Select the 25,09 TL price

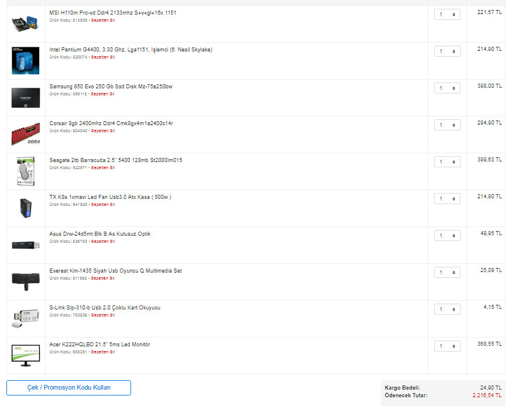click(x=491, y=270)
